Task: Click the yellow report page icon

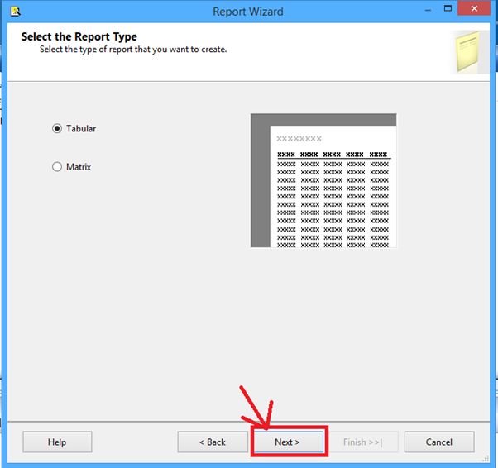Action: point(469,52)
